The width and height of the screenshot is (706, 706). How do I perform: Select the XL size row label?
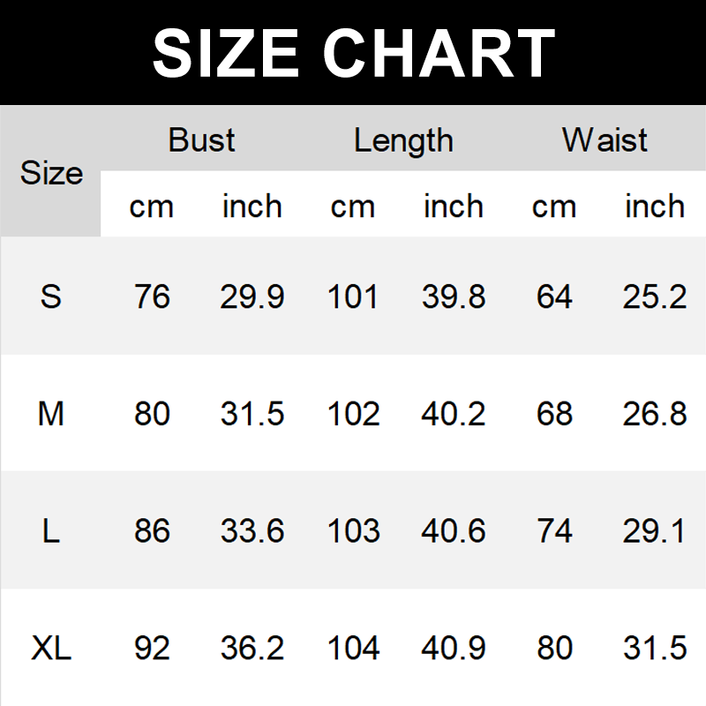[51, 650]
